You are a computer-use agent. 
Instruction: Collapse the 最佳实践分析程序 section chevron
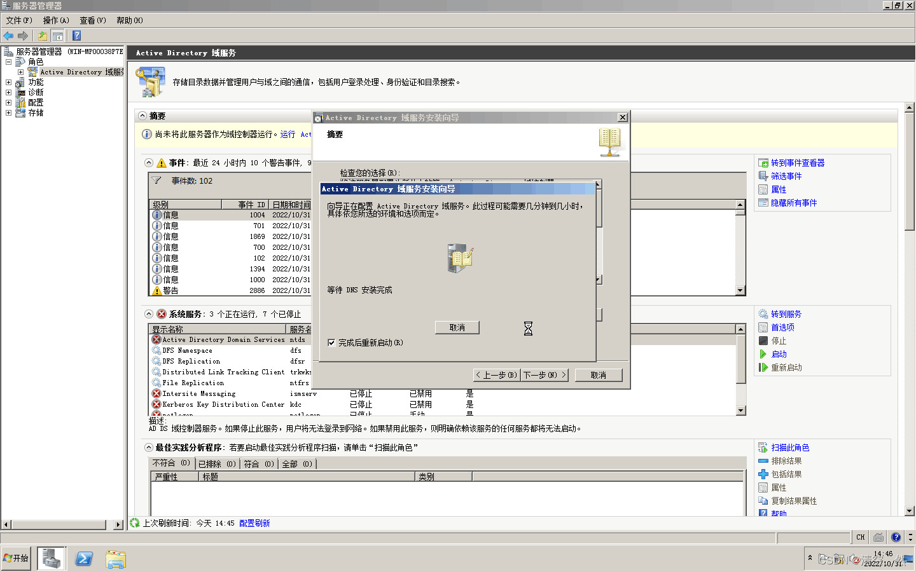(149, 447)
